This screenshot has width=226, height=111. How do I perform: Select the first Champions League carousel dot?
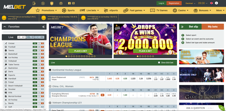point(66,56)
